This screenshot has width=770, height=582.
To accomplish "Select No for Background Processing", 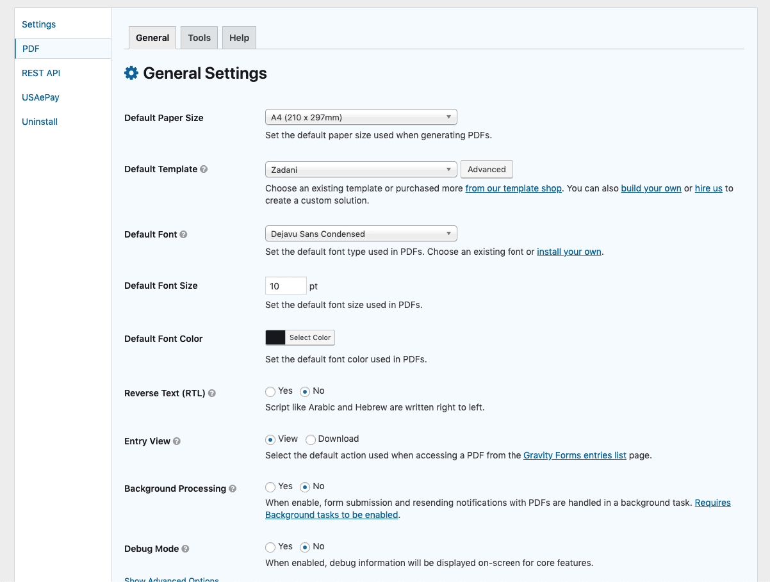I will (x=305, y=487).
